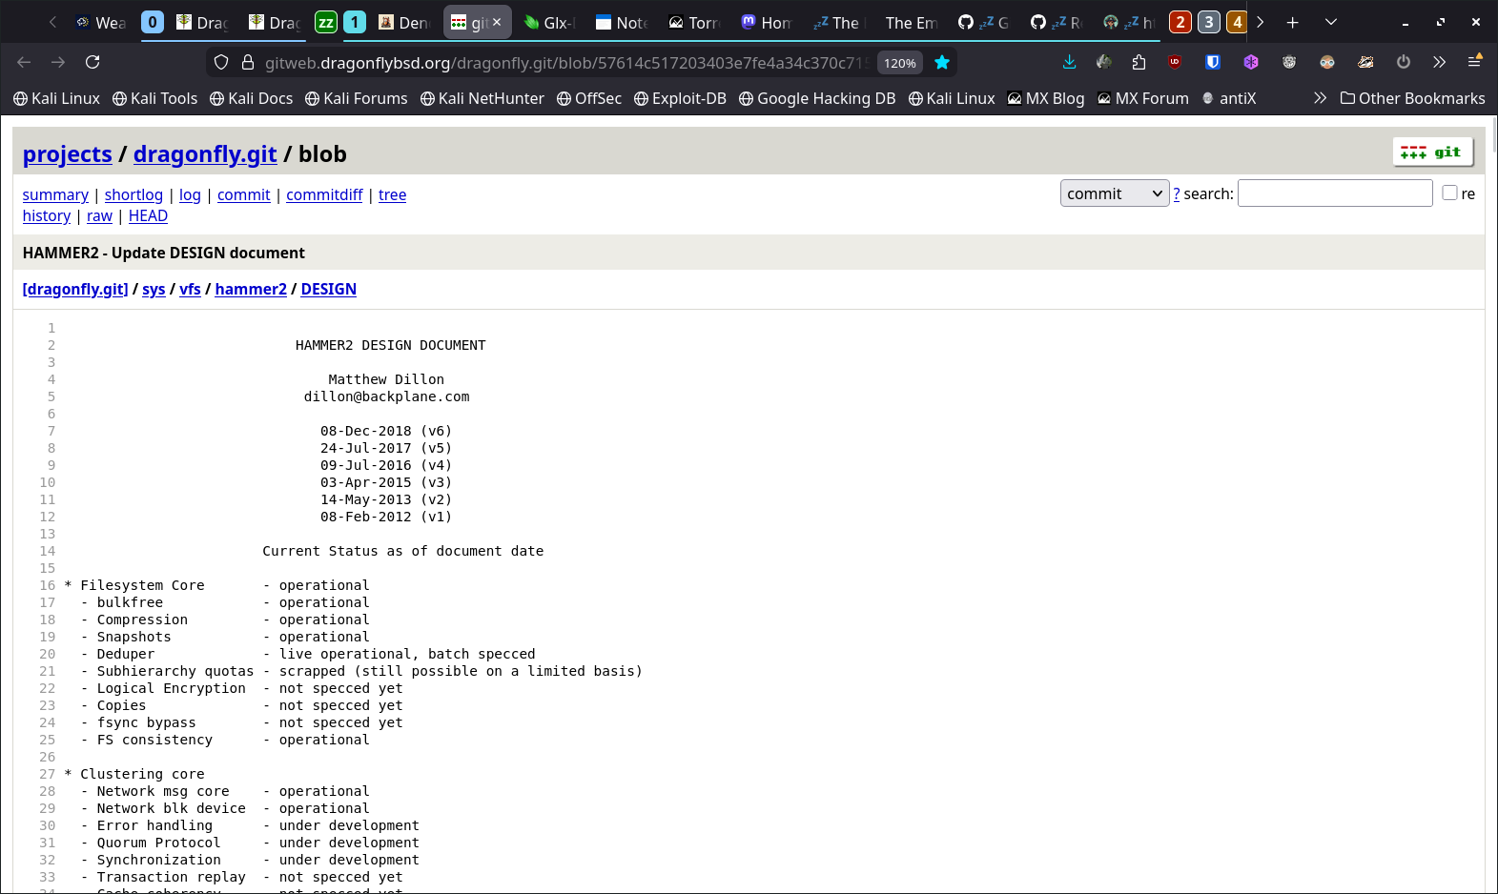The image size is (1498, 894).
Task: Click the Extensions puzzle piece icon
Action: 1139,62
